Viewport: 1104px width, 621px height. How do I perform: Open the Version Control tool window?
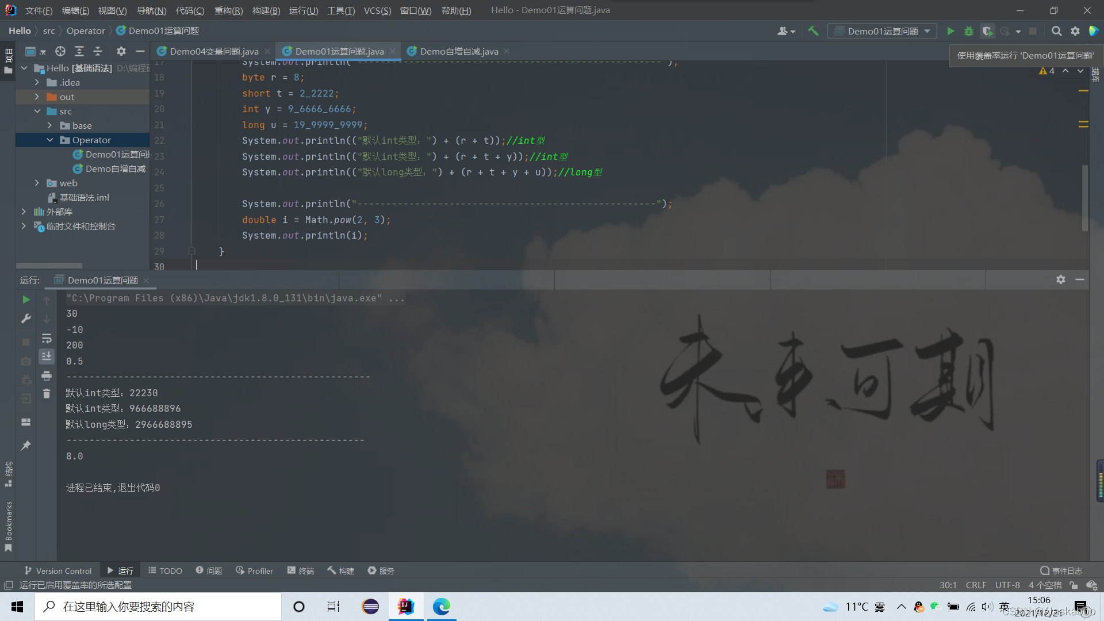click(57, 570)
